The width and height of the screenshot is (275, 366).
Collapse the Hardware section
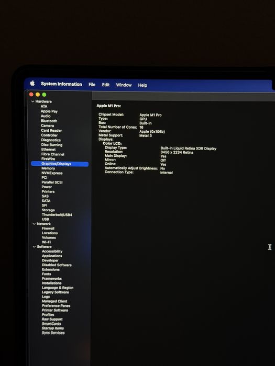(x=32, y=101)
